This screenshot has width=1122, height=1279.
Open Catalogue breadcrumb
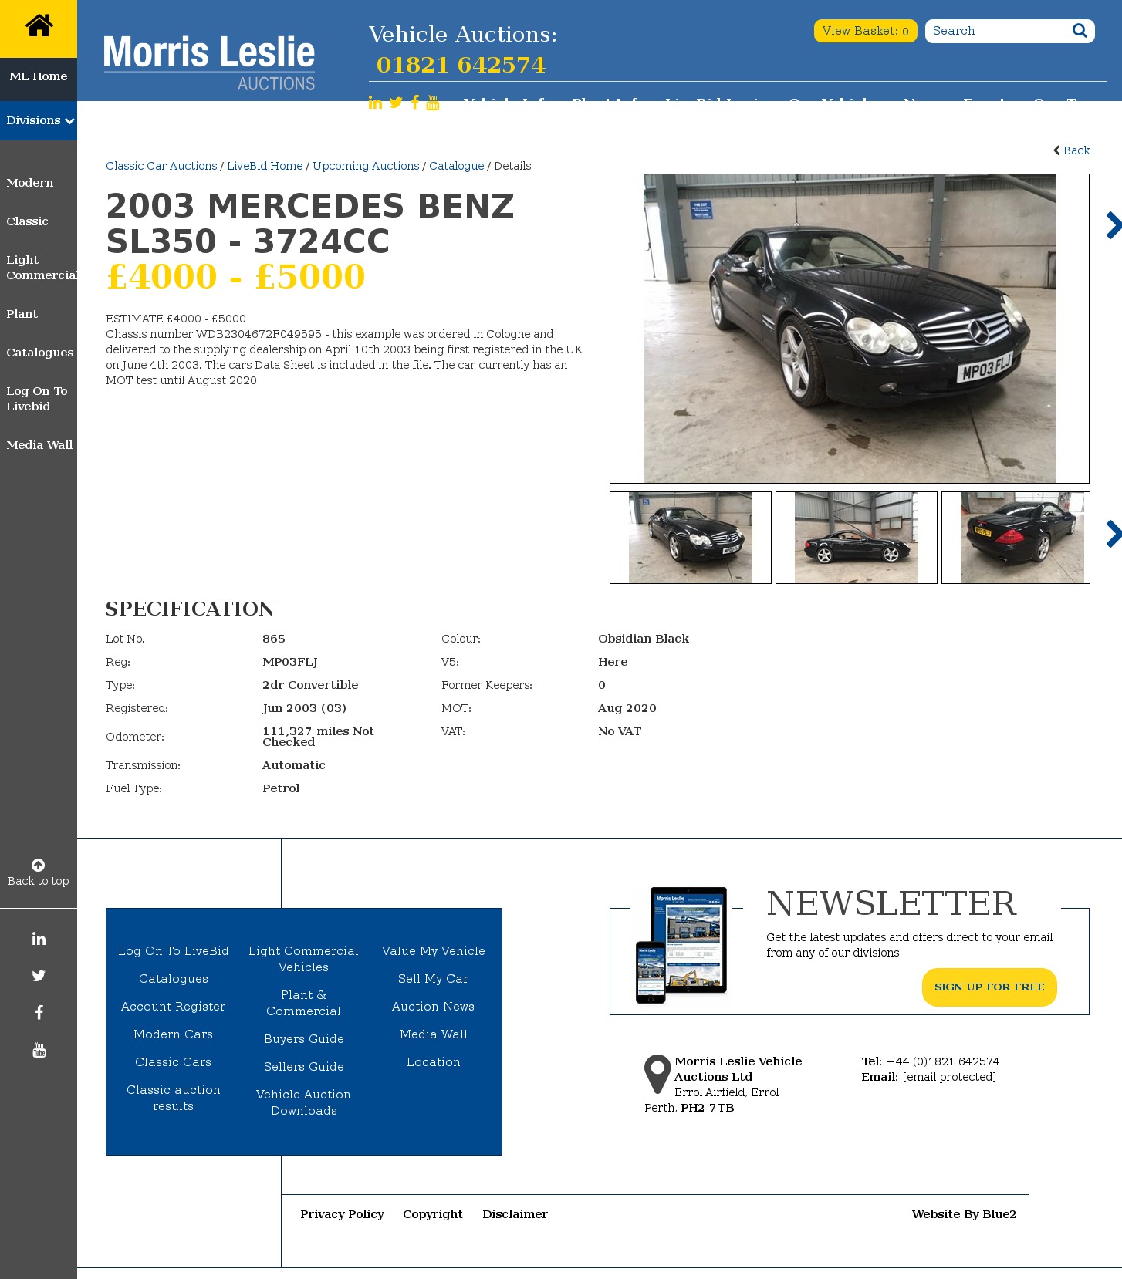tap(457, 166)
